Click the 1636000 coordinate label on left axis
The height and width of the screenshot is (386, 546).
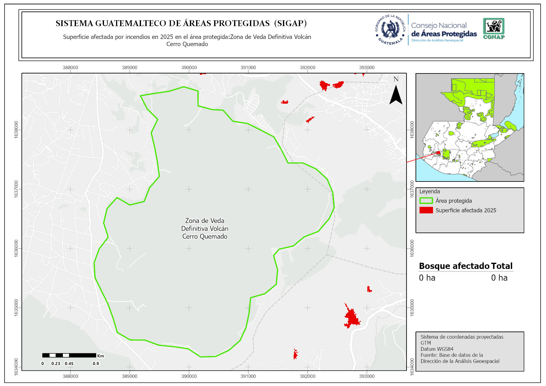(16, 248)
